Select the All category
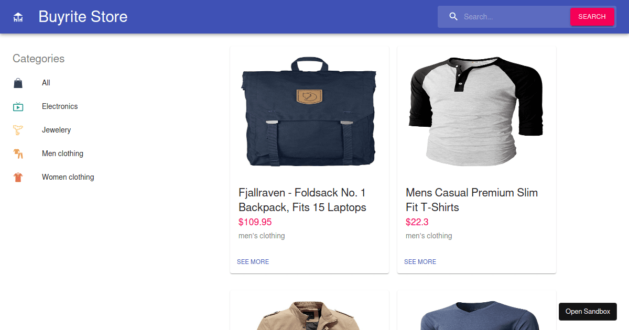This screenshot has height=330, width=629. (x=46, y=83)
